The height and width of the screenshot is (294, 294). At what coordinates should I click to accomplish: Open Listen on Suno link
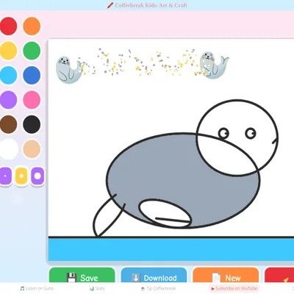(37, 288)
